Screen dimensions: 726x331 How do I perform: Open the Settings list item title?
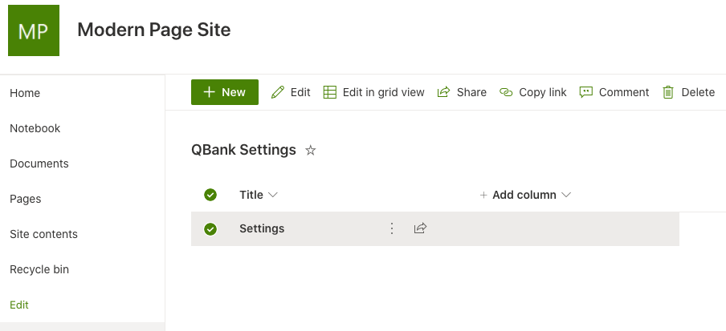click(262, 228)
